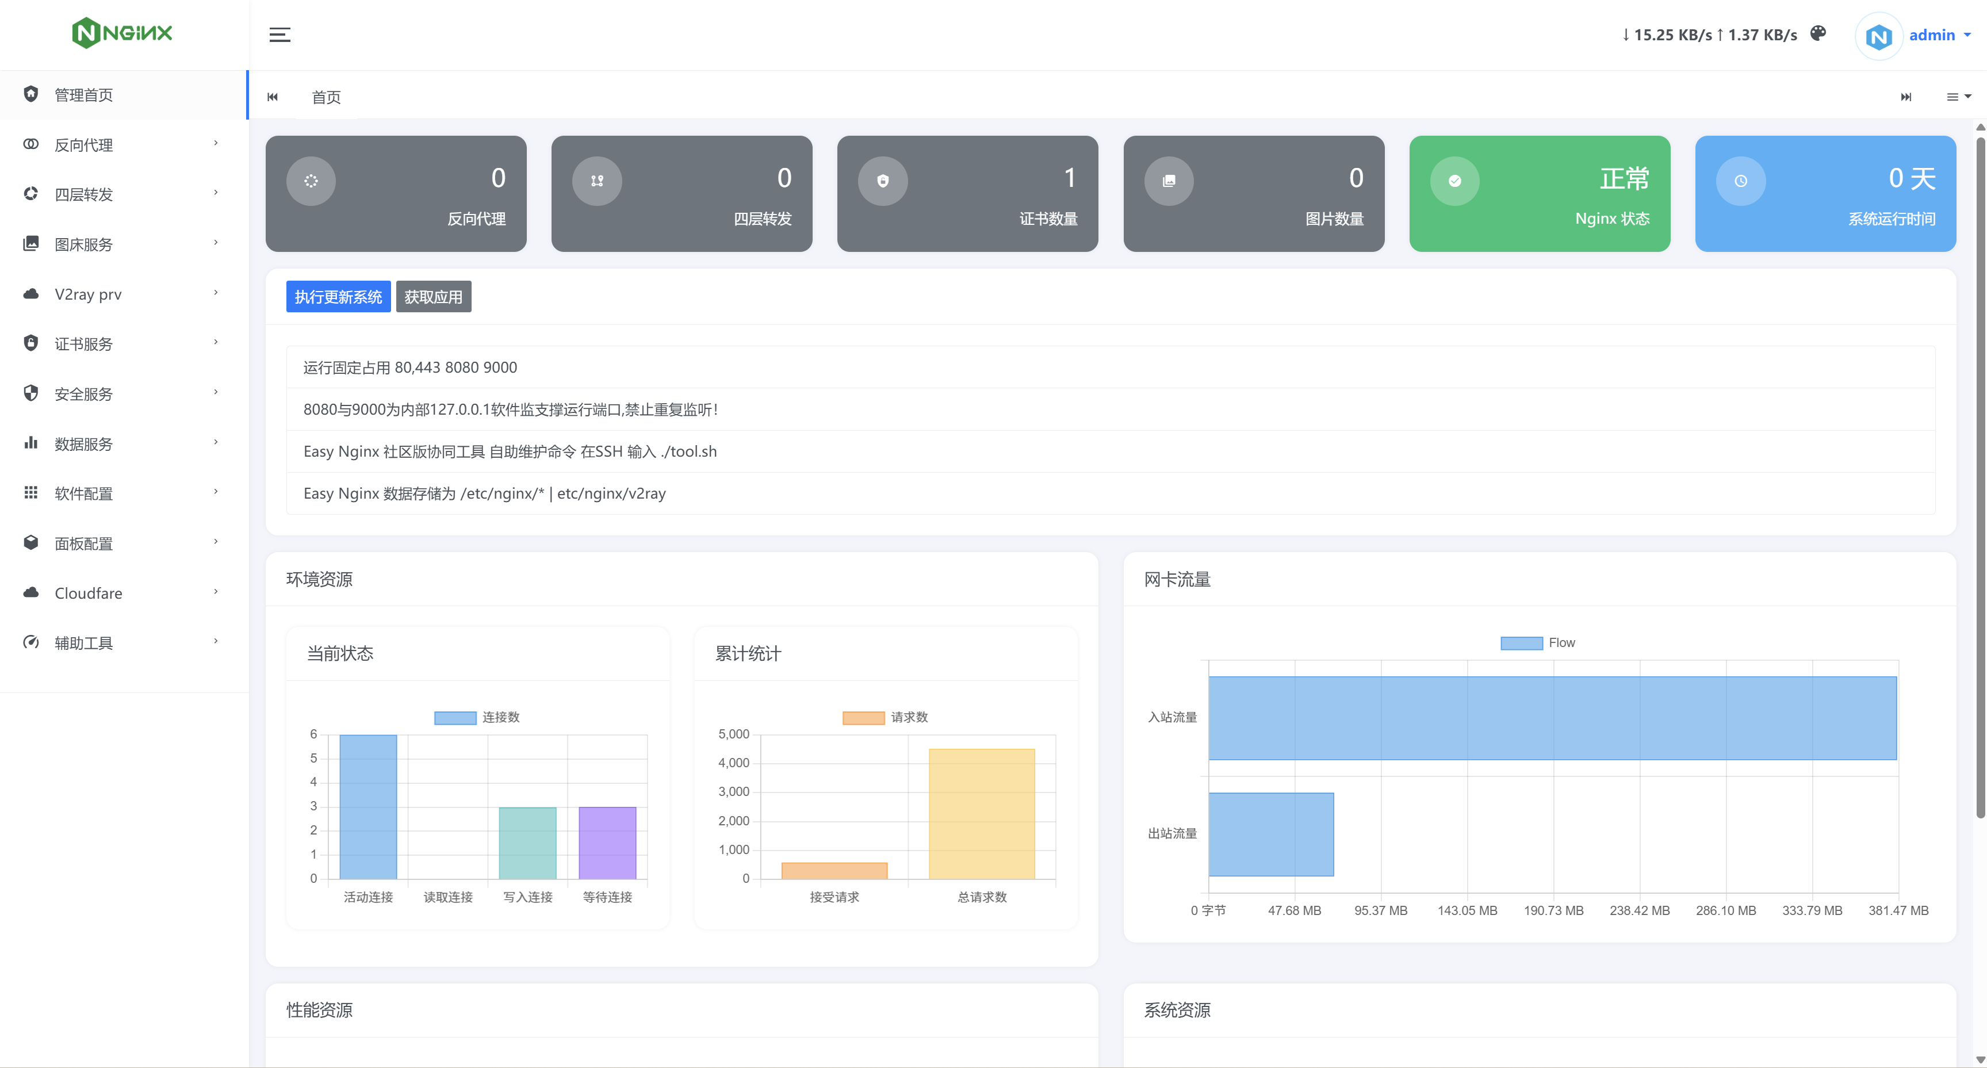Click the 反向代理 card circle icon
Image resolution: width=1987 pixels, height=1068 pixels.
[x=311, y=181]
